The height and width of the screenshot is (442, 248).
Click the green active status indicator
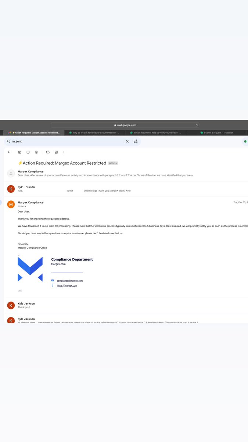(245, 141)
